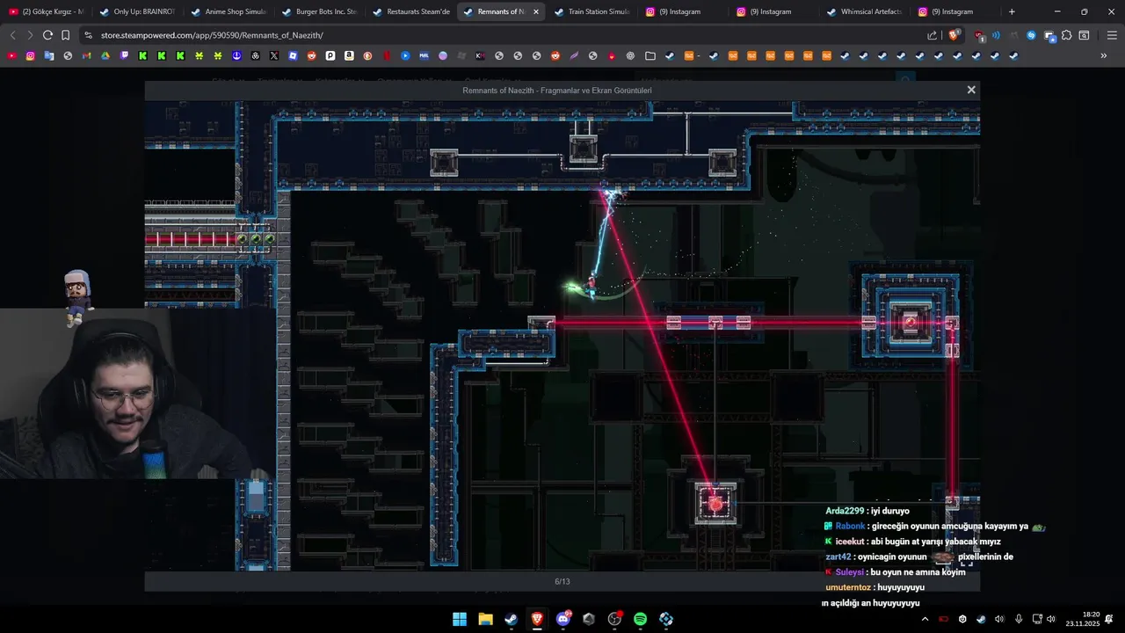Open the microphone tray icon
The image size is (1125, 633).
coord(1019,619)
